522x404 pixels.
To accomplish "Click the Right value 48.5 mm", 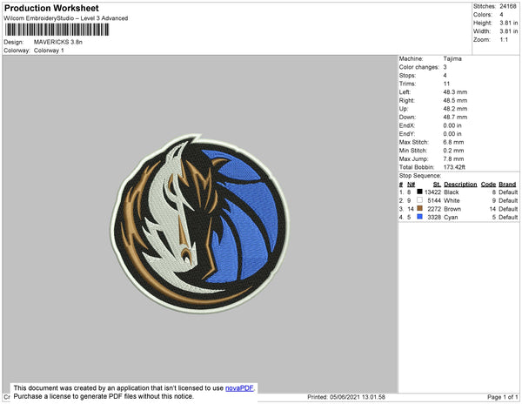I will 455,100.
